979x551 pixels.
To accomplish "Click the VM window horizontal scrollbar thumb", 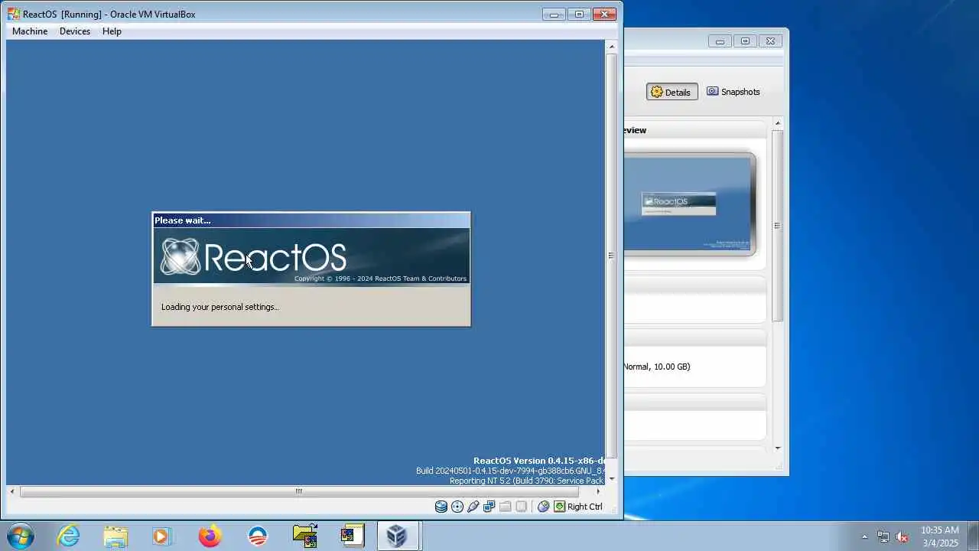I will pyautogui.click(x=299, y=491).
